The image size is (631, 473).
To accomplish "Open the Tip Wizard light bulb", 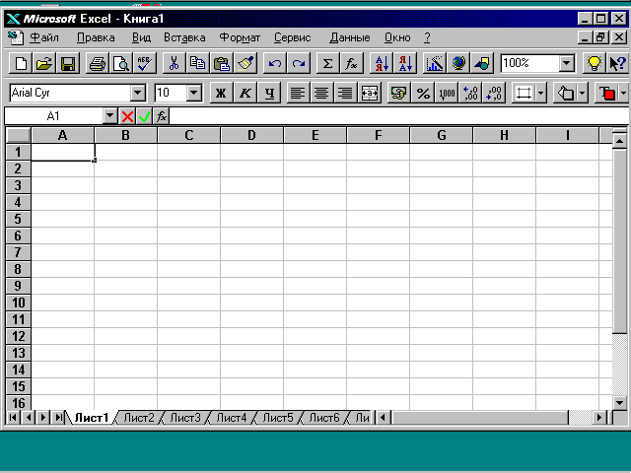I will 594,63.
